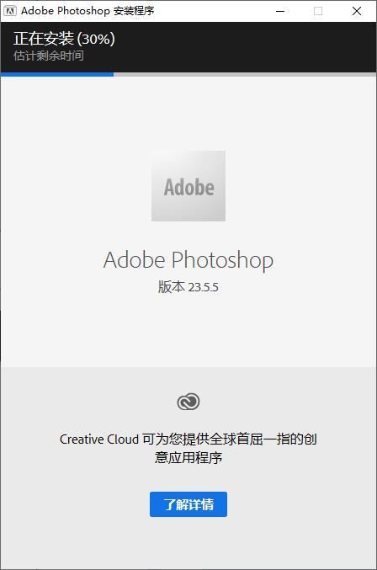Click the window title Adobe Photoshop 安装程序

click(88, 11)
